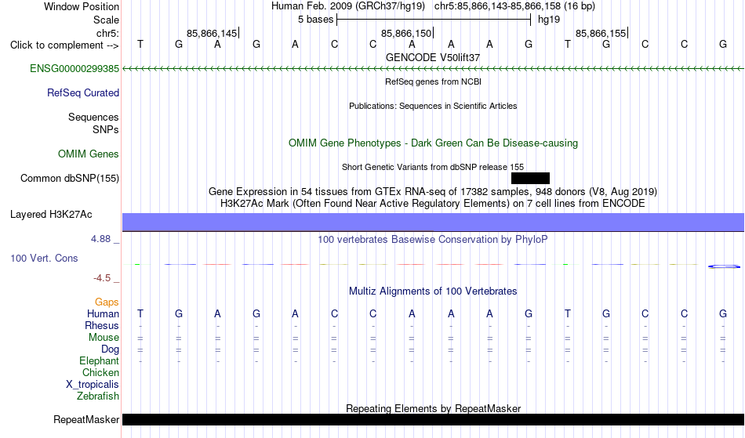This screenshot has height=438, width=745.
Task: Click 'Publications: Sequences in Scientific Articles' title
Action: tap(433, 106)
